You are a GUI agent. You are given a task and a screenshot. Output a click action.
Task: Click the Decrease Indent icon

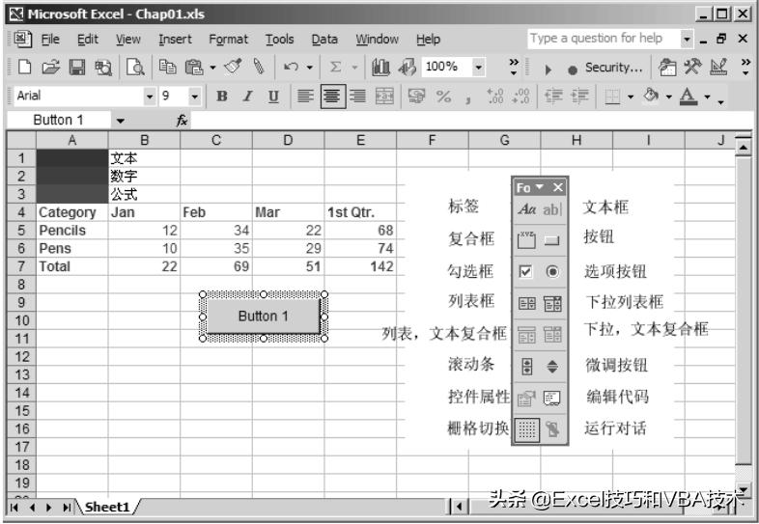coord(553,97)
